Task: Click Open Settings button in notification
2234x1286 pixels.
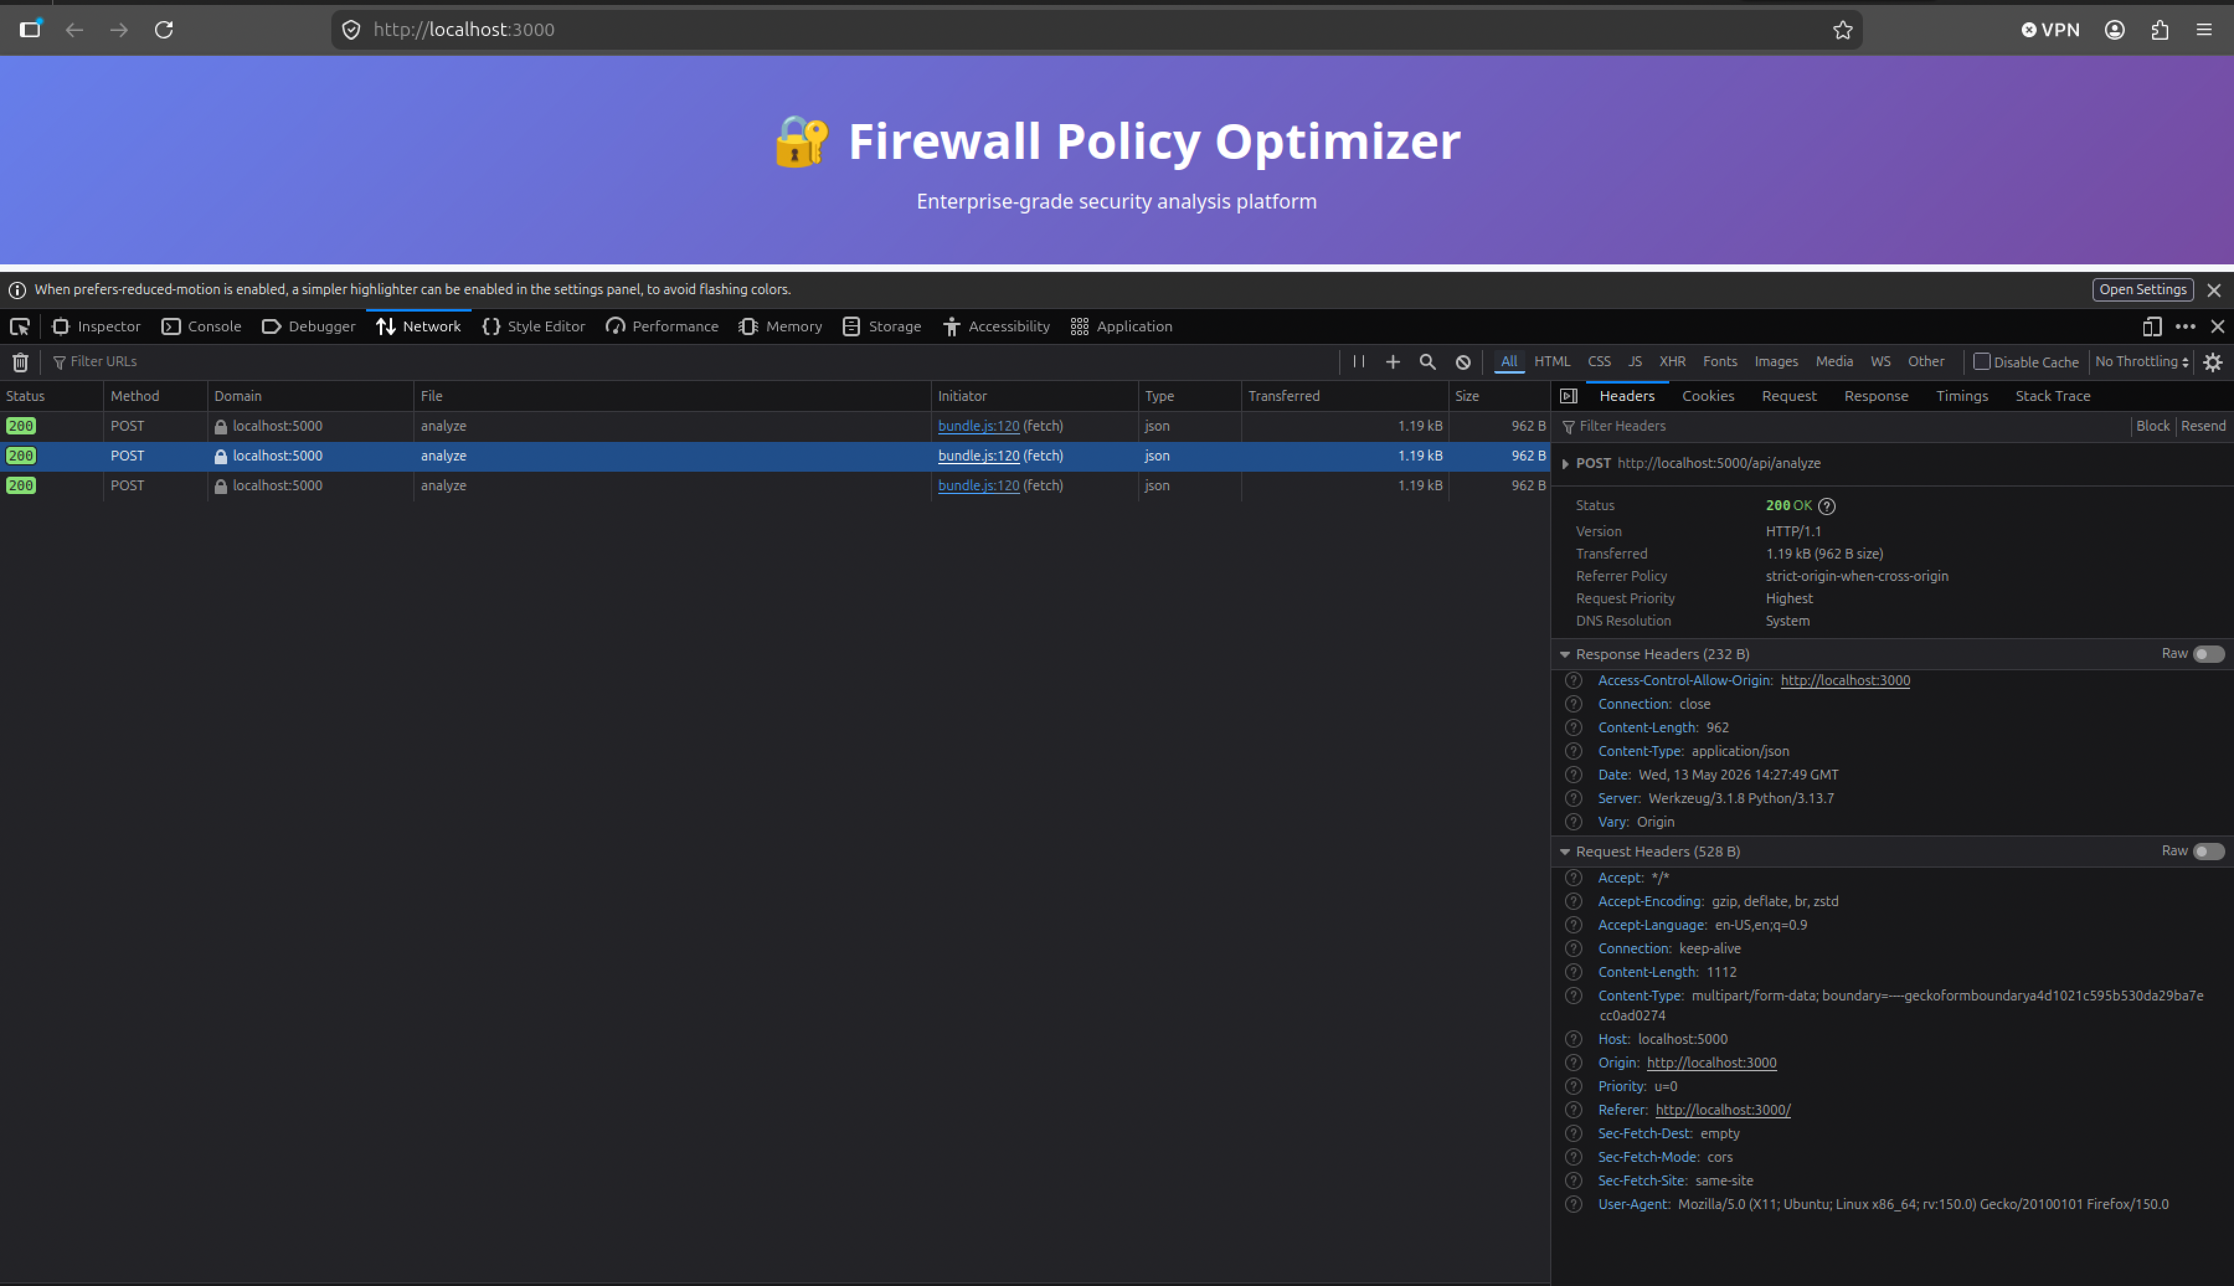Action: (x=2143, y=290)
